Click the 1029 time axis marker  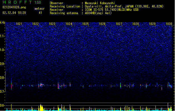point(152,24)
